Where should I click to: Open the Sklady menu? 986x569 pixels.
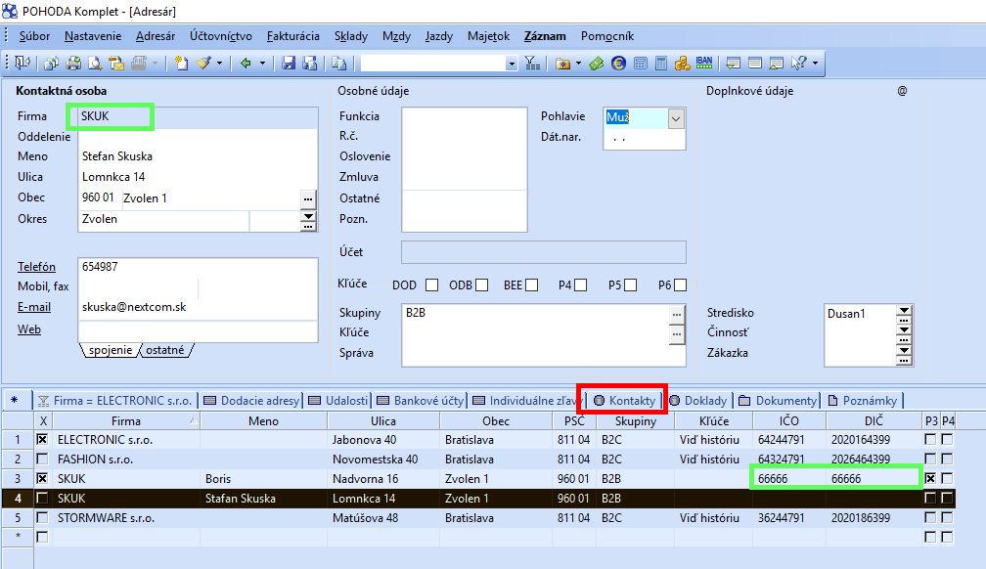[351, 36]
